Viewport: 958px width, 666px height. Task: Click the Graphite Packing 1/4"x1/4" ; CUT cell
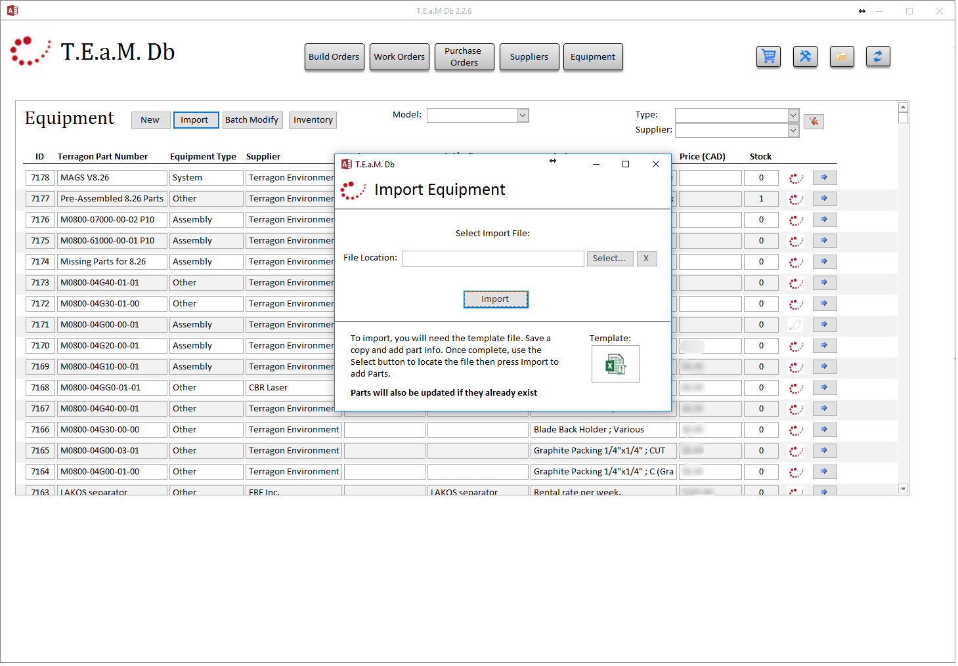[603, 451]
